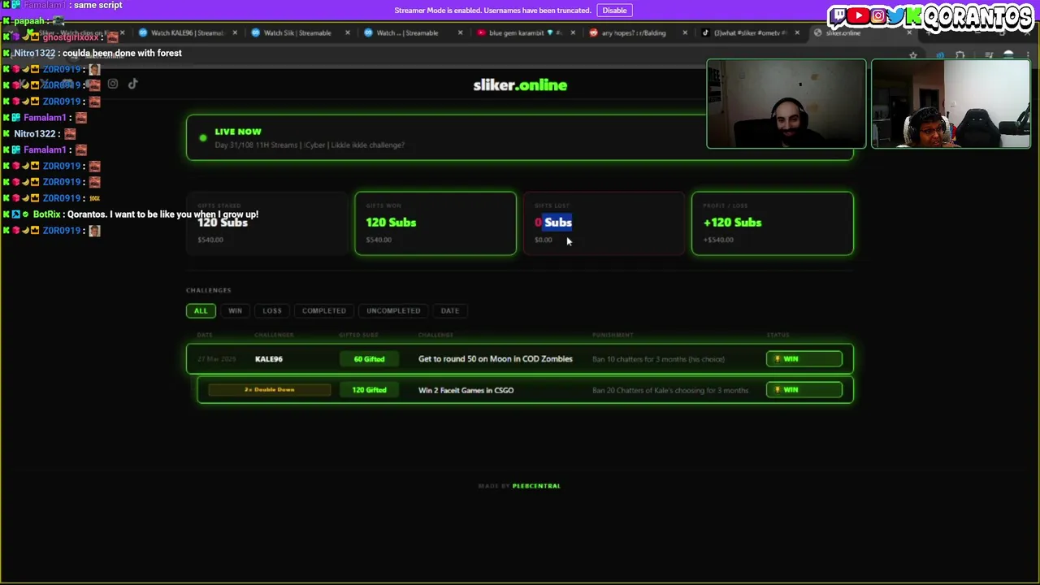Open the TikTok icon on sliker.online header
Screen dimensions: 1040x585
pyautogui.click(x=133, y=84)
